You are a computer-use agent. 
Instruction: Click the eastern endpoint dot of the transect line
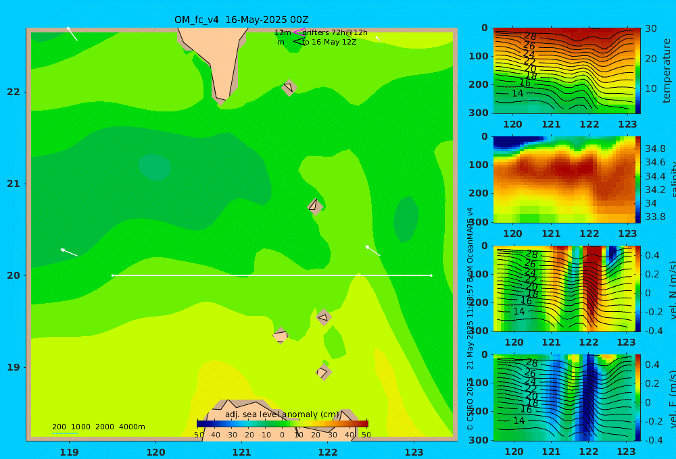coord(431,275)
